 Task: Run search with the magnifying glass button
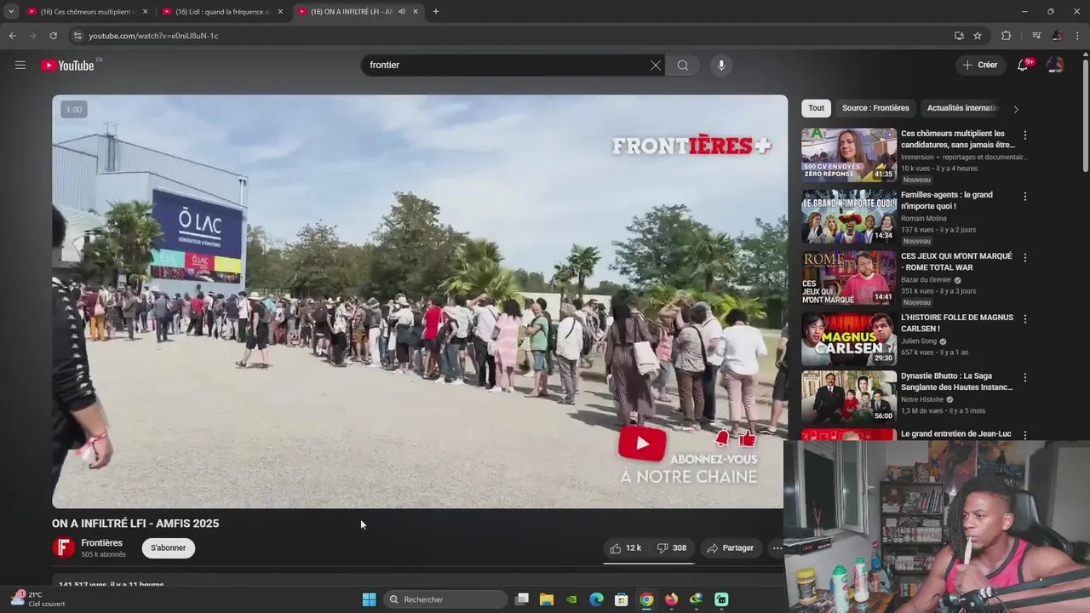point(683,66)
